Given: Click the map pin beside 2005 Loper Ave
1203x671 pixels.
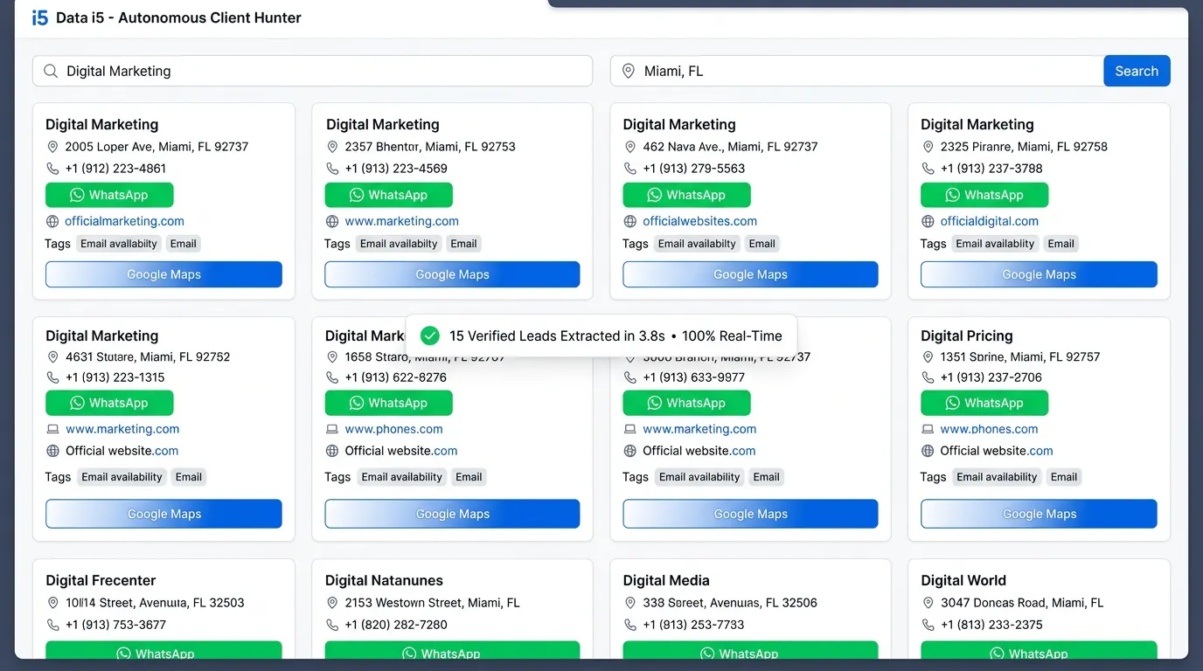Looking at the screenshot, I should click(52, 147).
